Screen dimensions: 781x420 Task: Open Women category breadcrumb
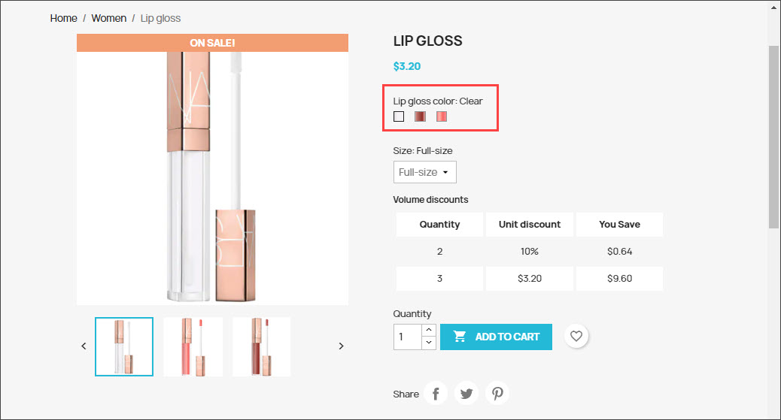coord(109,18)
